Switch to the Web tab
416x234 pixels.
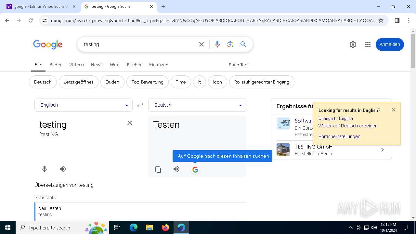[114, 65]
